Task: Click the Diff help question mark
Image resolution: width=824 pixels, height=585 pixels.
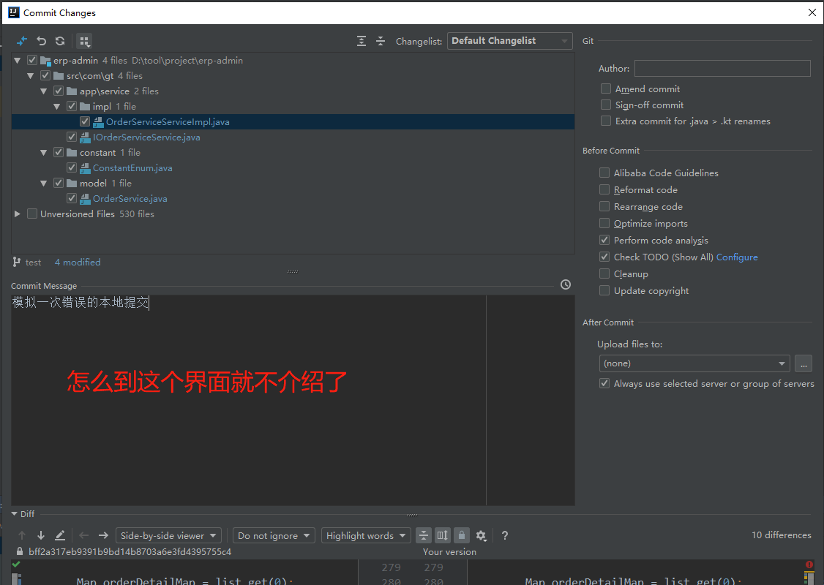Action: point(504,535)
